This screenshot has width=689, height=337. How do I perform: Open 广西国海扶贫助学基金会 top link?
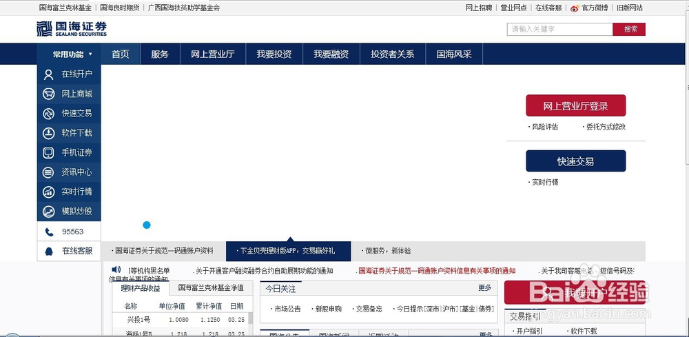184,8
